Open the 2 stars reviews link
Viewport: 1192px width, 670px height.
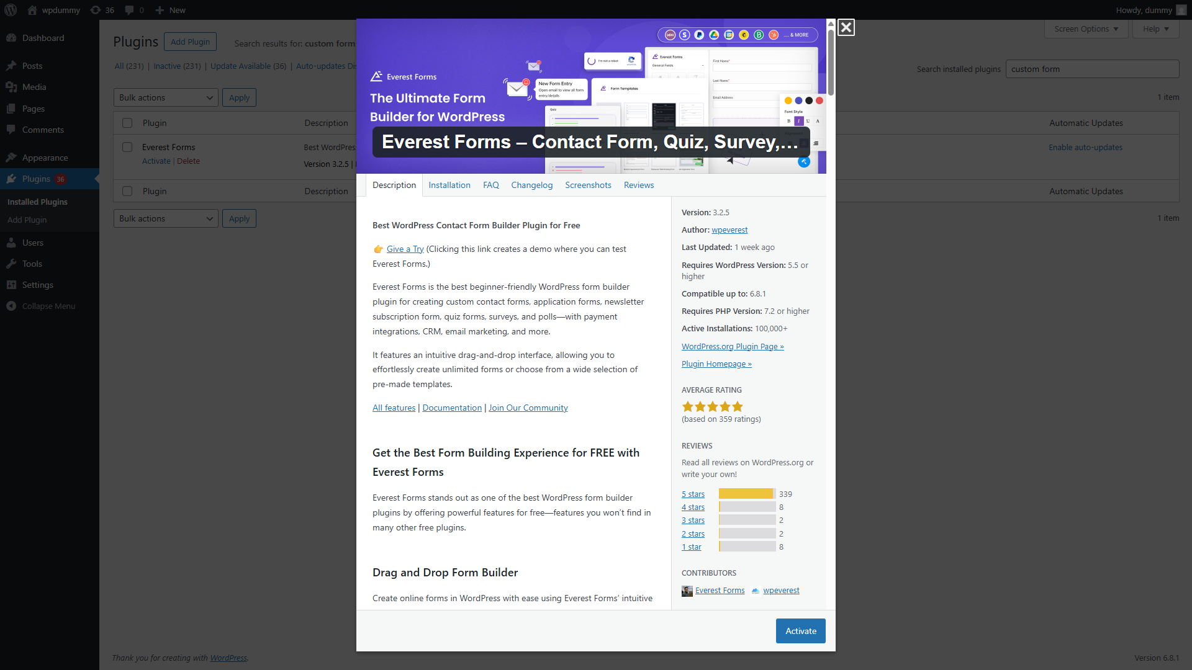(x=693, y=534)
